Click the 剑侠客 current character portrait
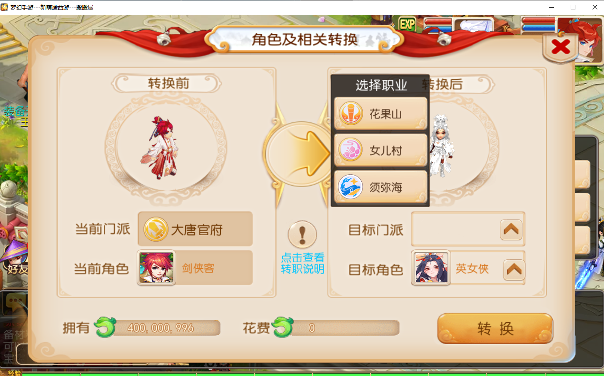The image size is (604, 376). [156, 268]
